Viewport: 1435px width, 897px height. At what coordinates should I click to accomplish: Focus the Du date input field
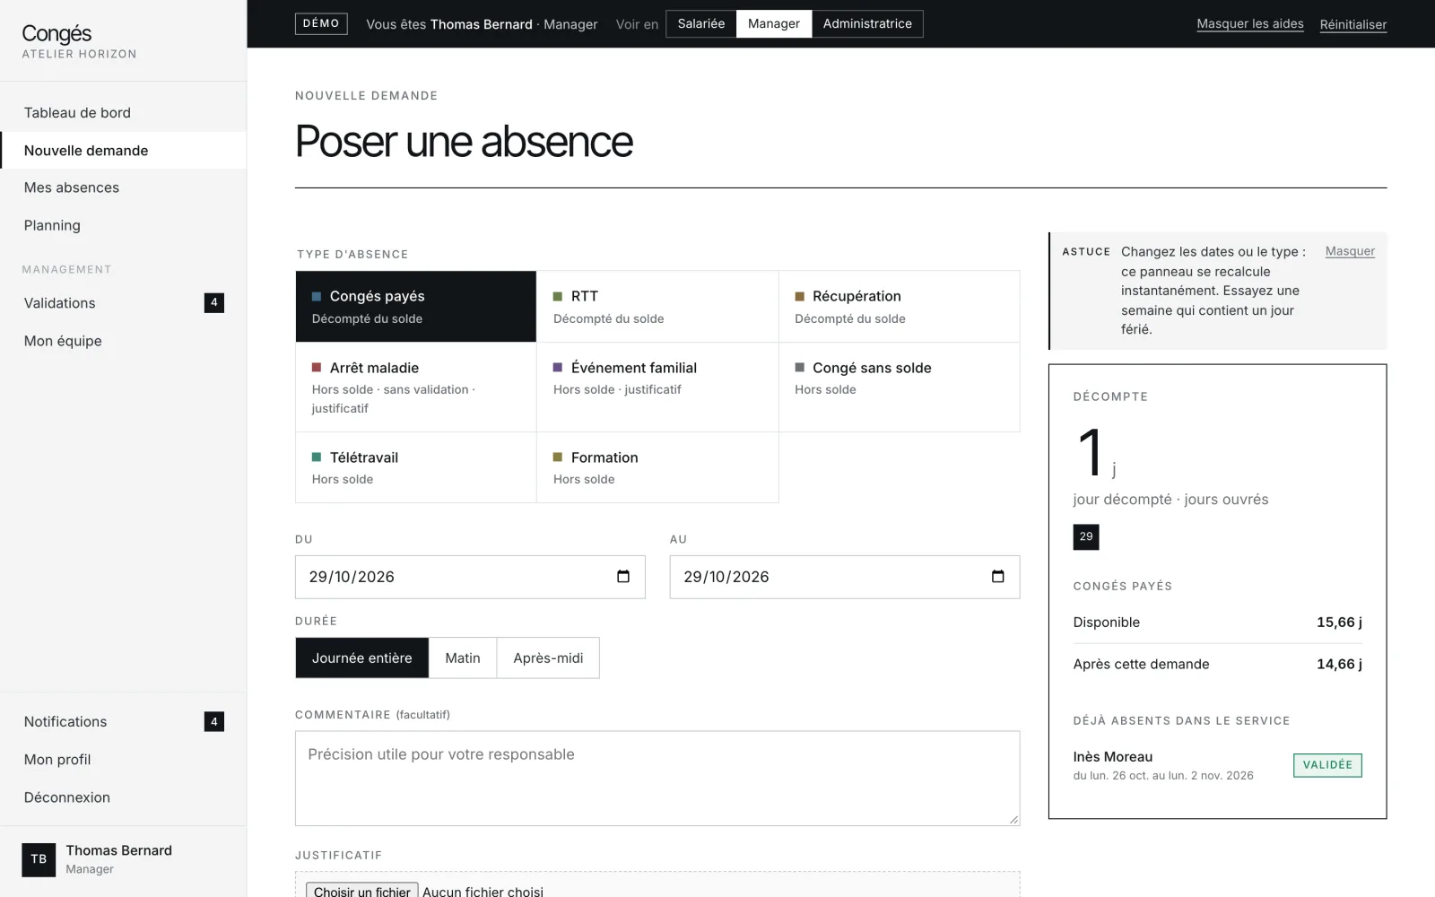tap(470, 577)
